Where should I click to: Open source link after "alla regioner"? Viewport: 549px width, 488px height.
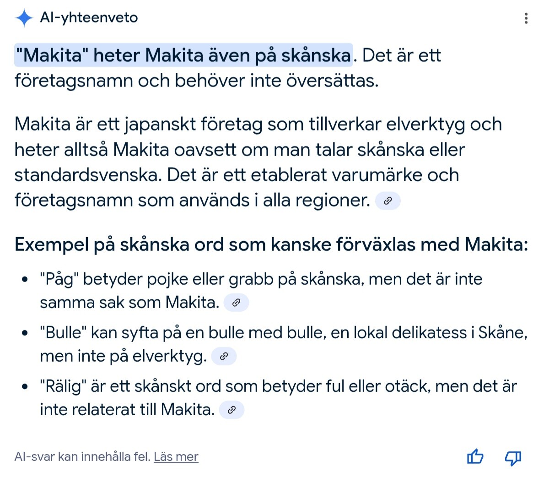(388, 201)
